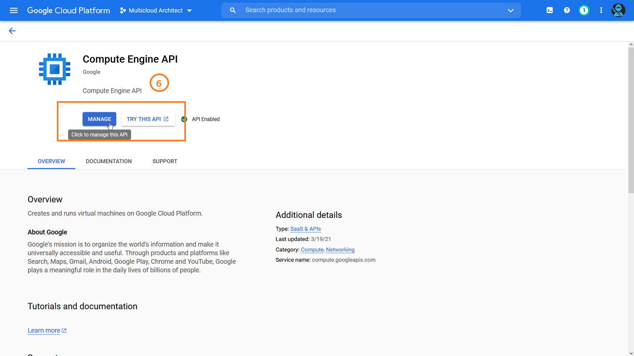This screenshot has width=634, height=356.
Task: View the notifications badge showing 1
Action: [x=584, y=10]
